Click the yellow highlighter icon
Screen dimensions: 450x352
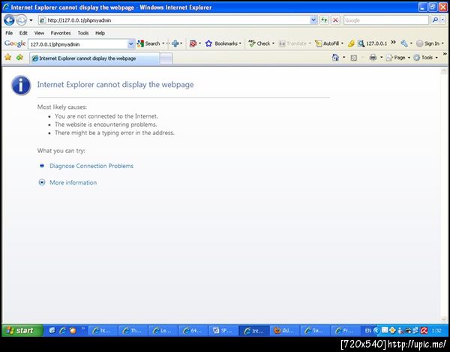(x=351, y=44)
